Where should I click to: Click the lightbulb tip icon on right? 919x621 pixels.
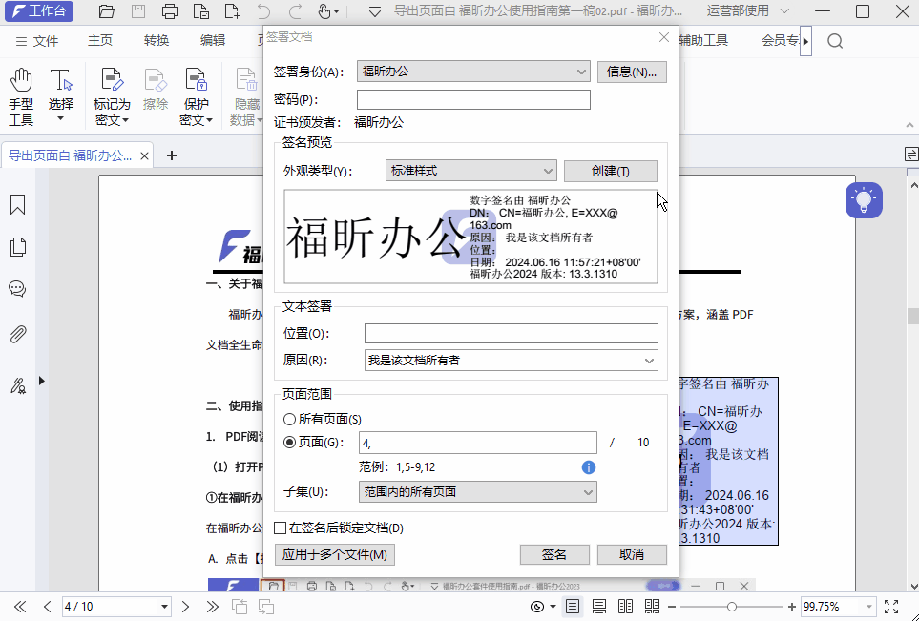[x=864, y=200]
